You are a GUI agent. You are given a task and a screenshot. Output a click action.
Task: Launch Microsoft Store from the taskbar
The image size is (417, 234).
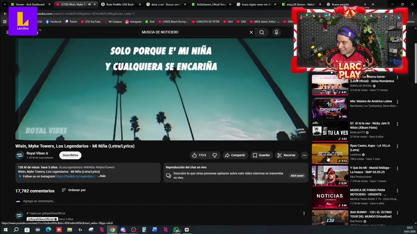tap(27, 230)
